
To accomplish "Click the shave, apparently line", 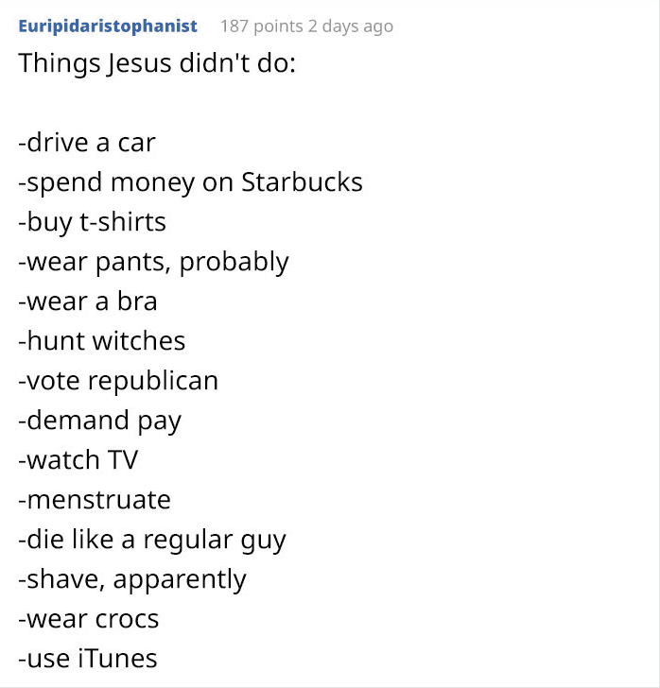I will (x=132, y=580).
